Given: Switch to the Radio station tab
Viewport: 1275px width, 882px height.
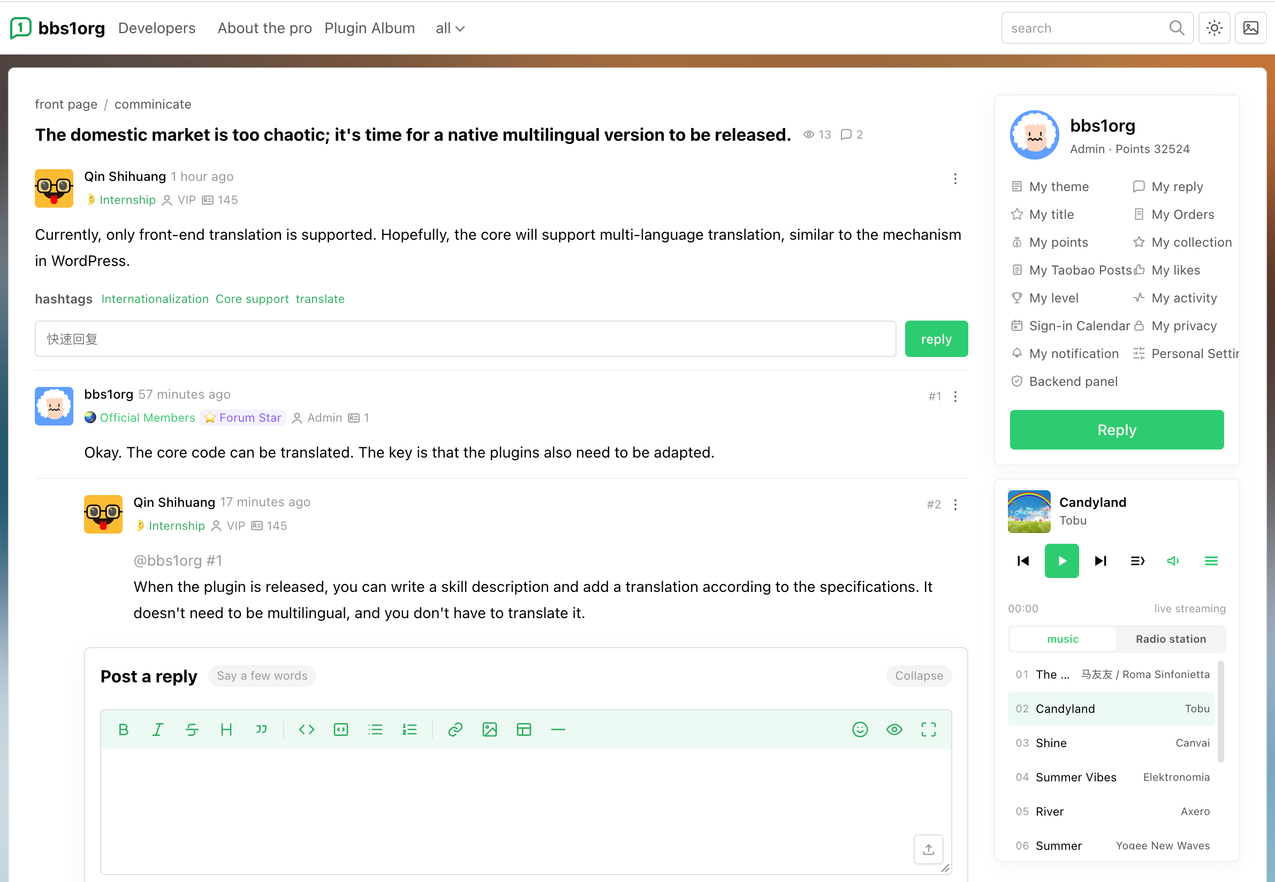Looking at the screenshot, I should [1171, 639].
